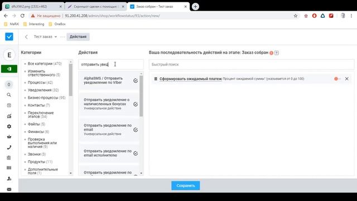Click the OneBox blue checkmark logo
The image size is (357, 201).
point(9,37)
